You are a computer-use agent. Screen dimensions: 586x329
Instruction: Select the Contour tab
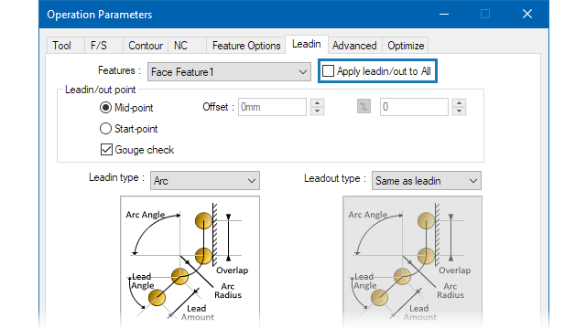tap(146, 46)
